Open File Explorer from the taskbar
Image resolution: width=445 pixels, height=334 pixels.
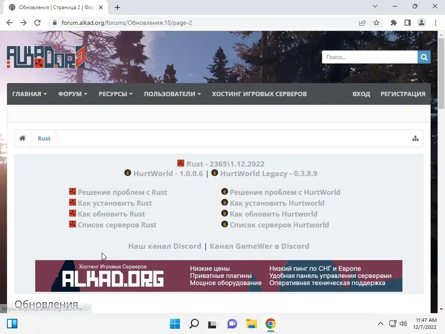252,324
